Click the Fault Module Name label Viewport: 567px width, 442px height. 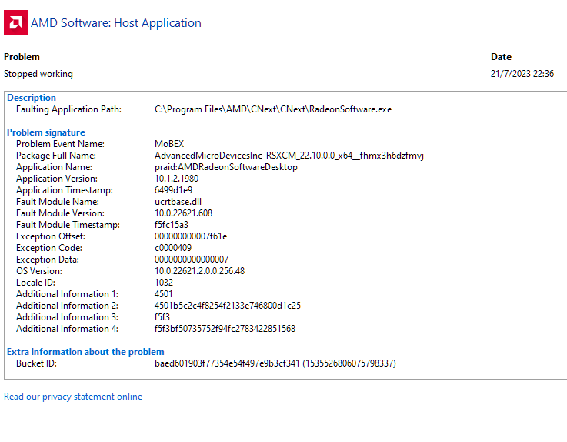[58, 202]
